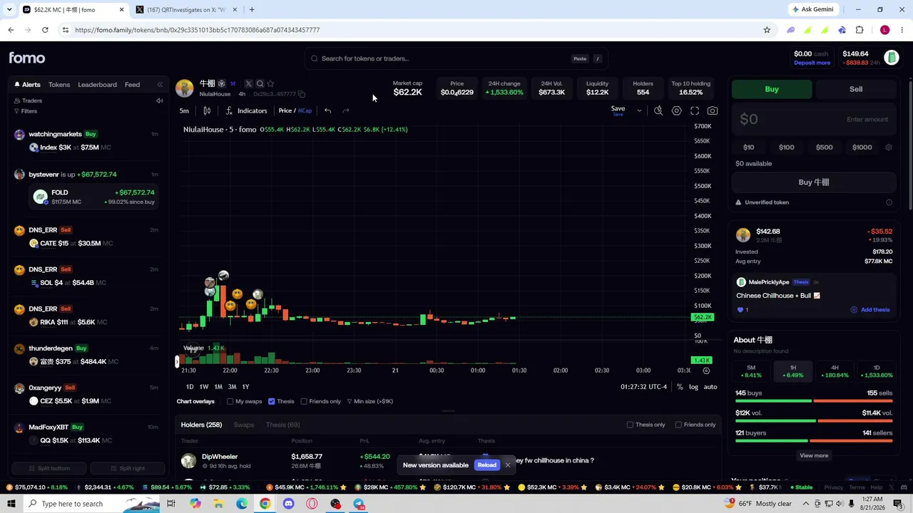
Task: Open chart settings hexagon icon
Action: pos(676,111)
